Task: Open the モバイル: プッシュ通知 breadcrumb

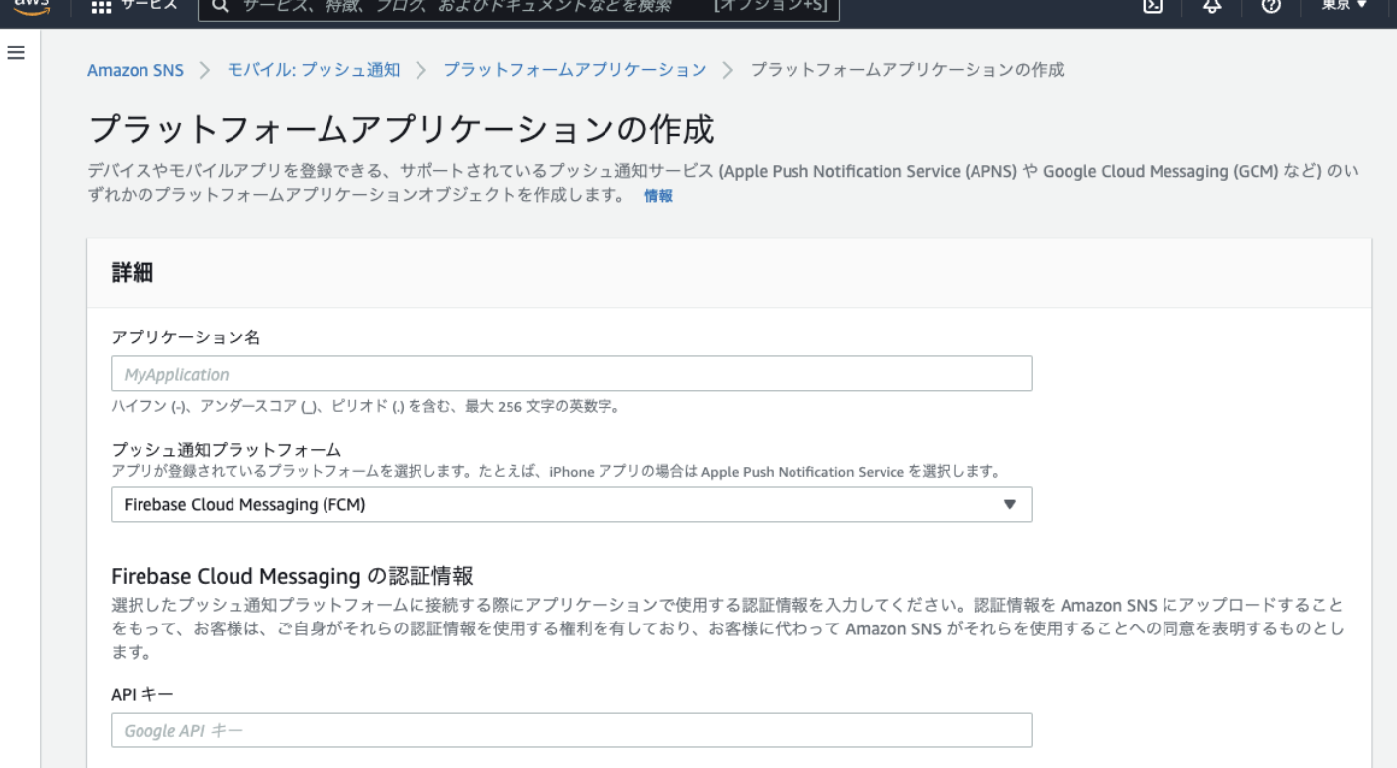Action: coord(314,70)
